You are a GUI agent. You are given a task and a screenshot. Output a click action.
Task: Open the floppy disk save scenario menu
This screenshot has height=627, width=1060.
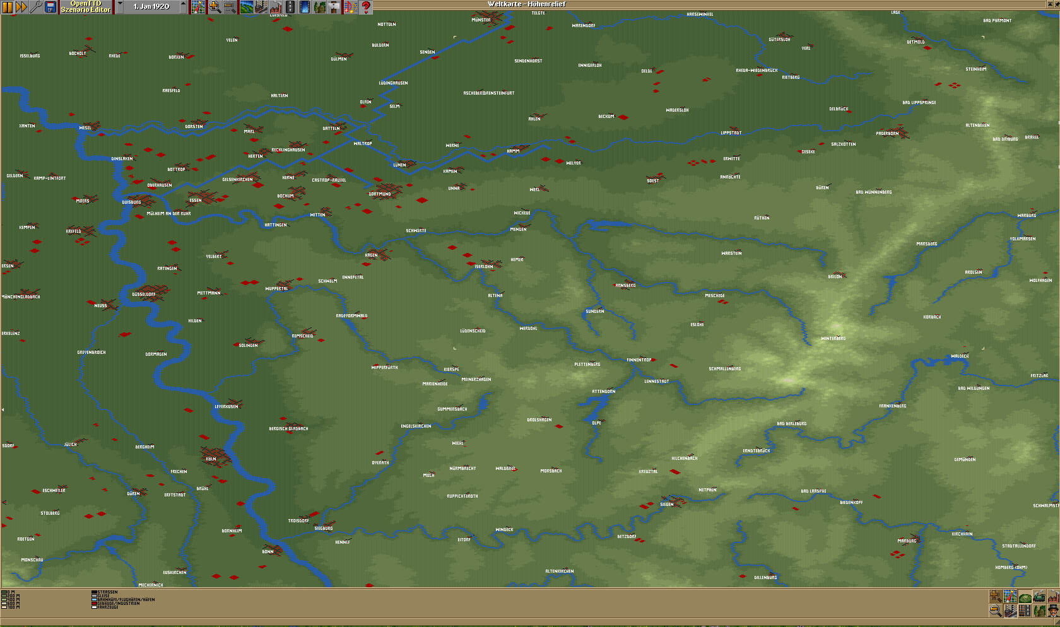[x=50, y=7]
